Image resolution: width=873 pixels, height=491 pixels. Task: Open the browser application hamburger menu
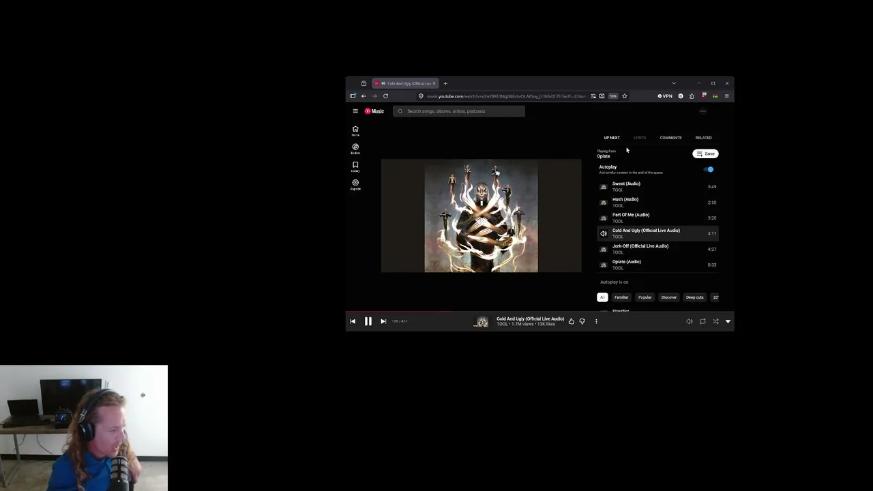pyautogui.click(x=727, y=96)
